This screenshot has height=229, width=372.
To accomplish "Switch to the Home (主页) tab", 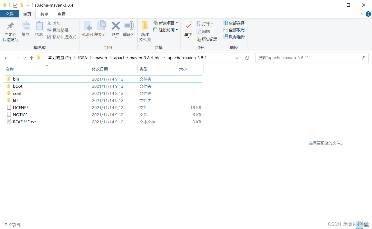I will 27,14.
